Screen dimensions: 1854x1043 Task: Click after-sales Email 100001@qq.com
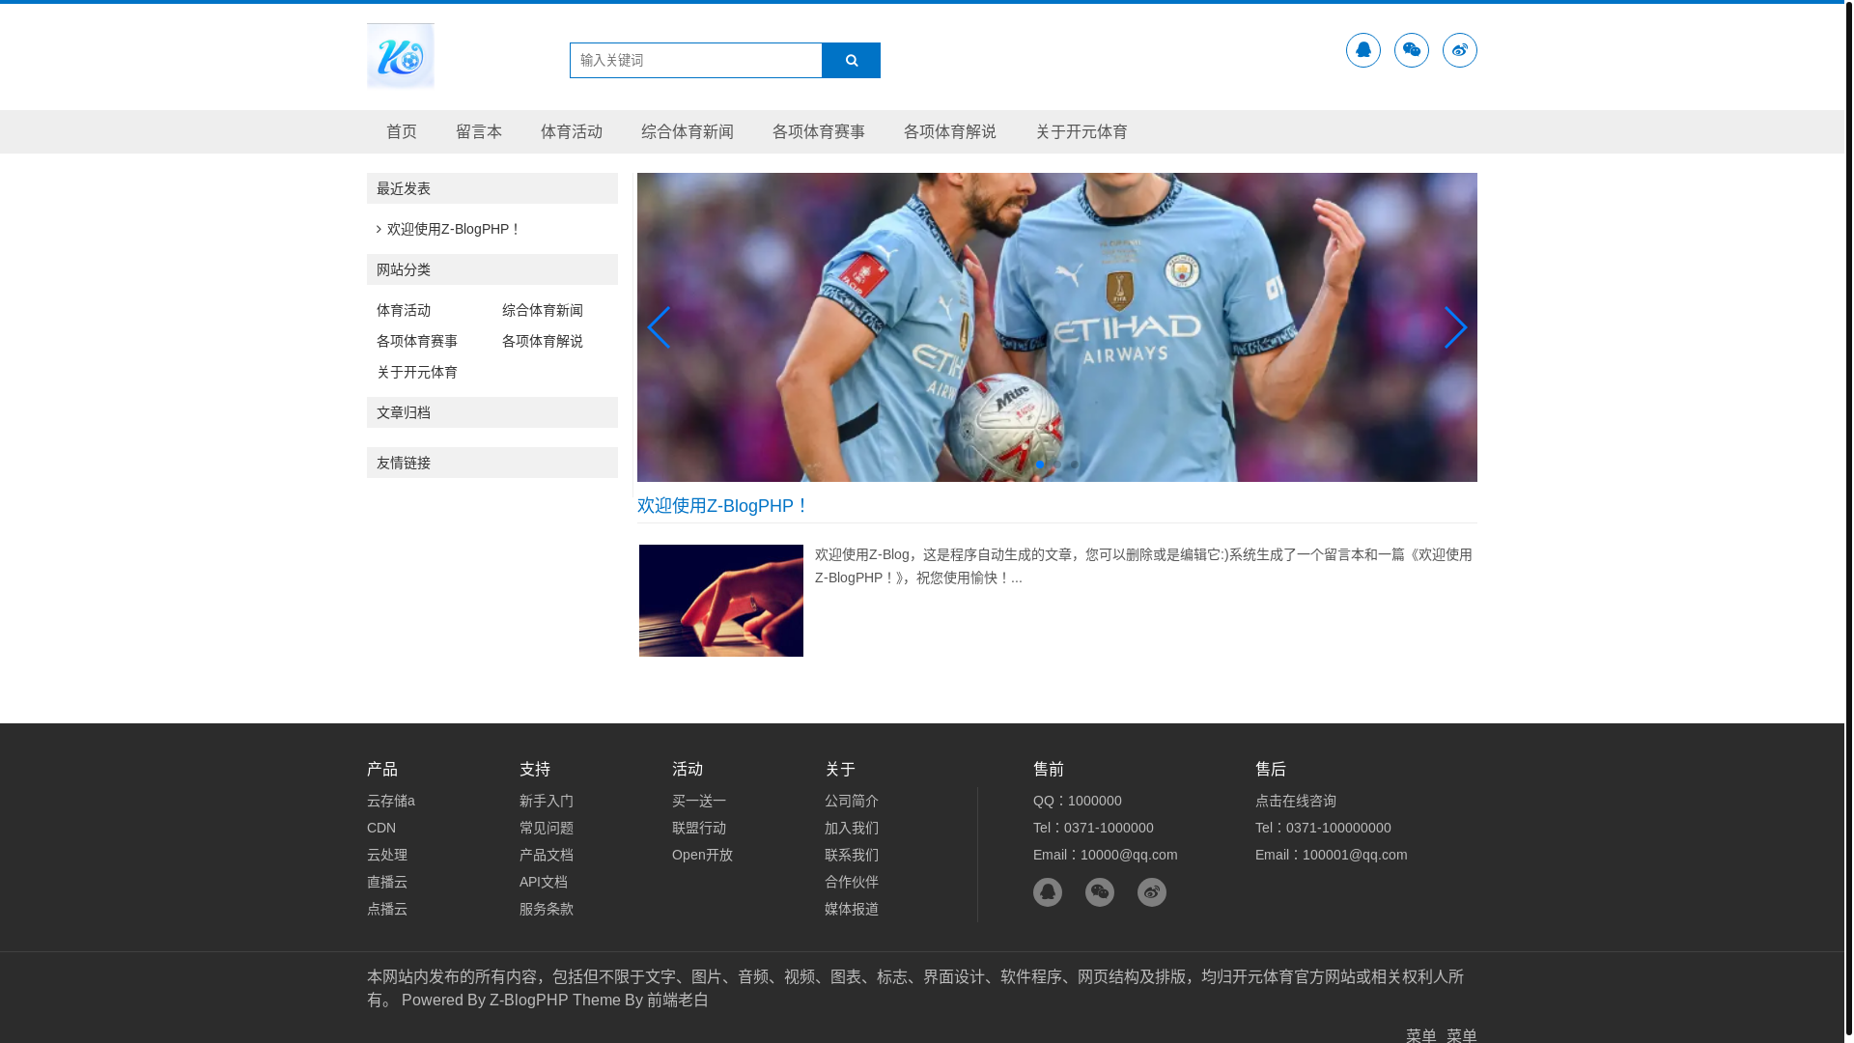[x=1332, y=855]
